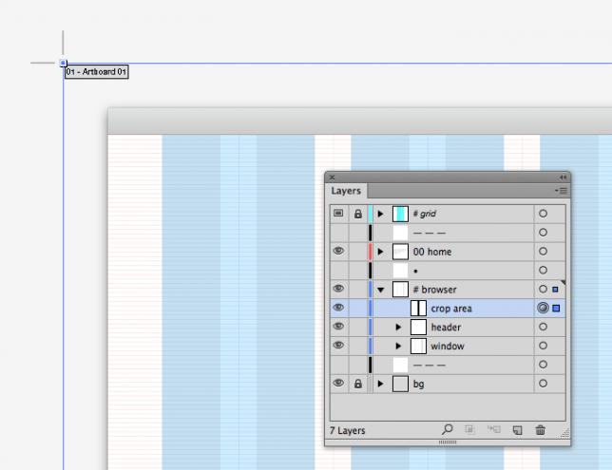Click the # grid layer thumbnail
Viewport: 612px width, 470px height.
pos(400,215)
